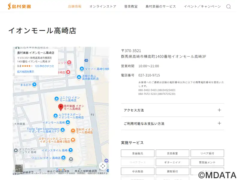Click the search magnifier icon in header

(x=228, y=7)
